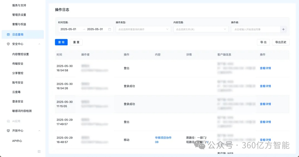This screenshot has height=157, width=299.
Task: Open the 华南项目协作 content link
Action: coord(163,138)
